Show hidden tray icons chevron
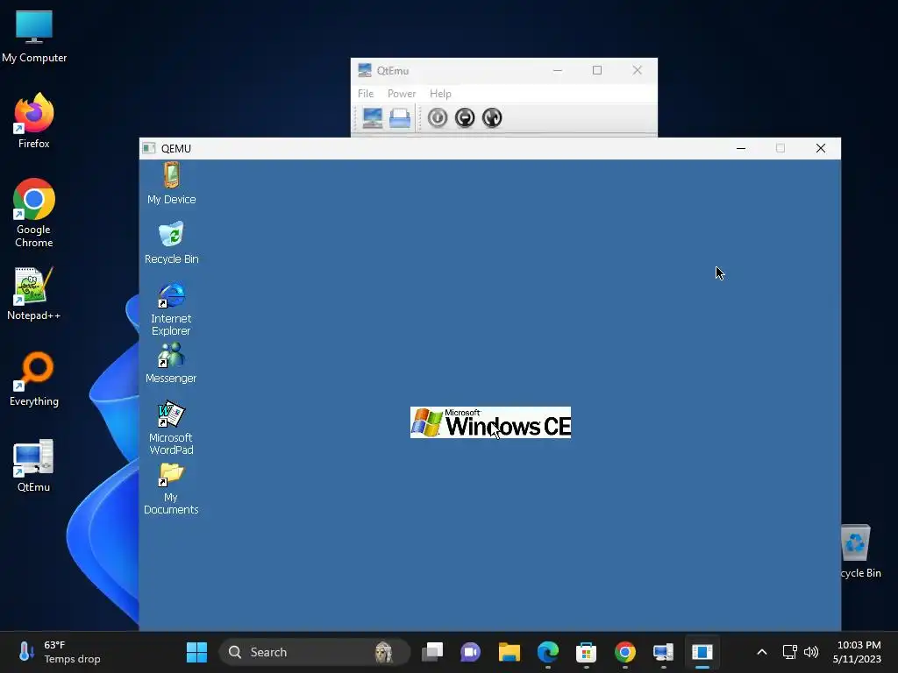 [x=762, y=652]
